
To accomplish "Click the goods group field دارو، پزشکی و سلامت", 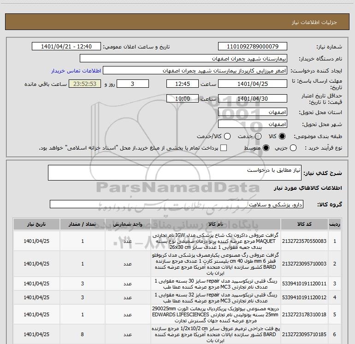I will [x=177, y=204].
